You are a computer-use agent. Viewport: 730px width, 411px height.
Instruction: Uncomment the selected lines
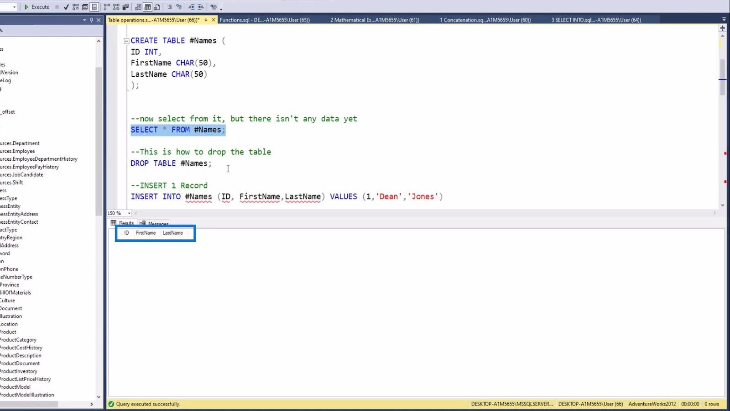pos(179,7)
